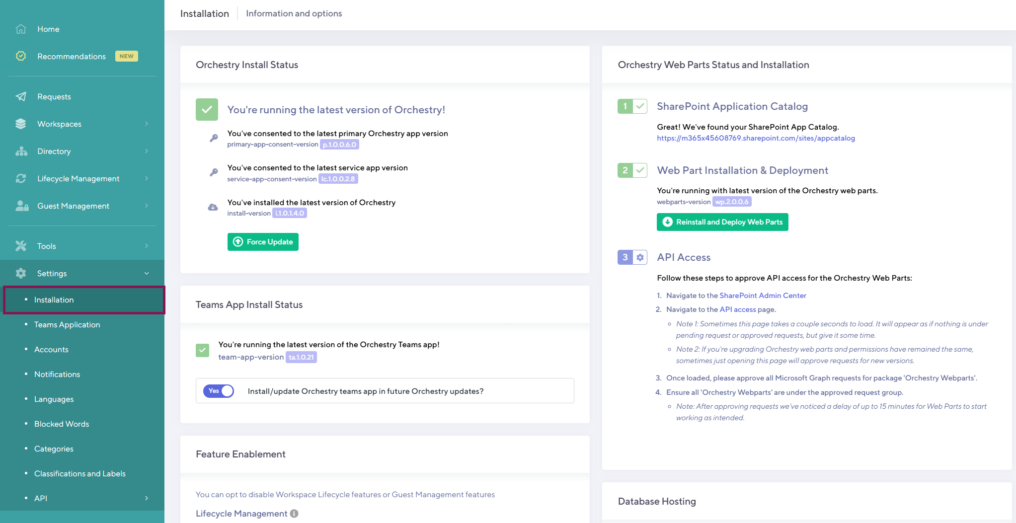The width and height of the screenshot is (1016, 523).
Task: Click the Requests paper plane icon
Action: click(21, 96)
